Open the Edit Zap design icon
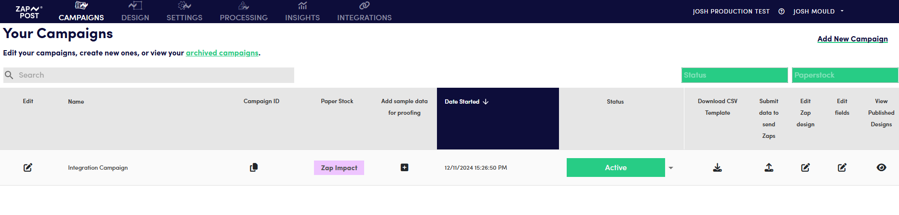 coord(805,167)
